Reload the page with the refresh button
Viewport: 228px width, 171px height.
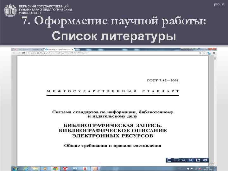click(x=23, y=53)
